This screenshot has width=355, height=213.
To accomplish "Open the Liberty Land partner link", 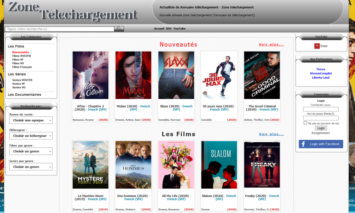I will (321, 78).
